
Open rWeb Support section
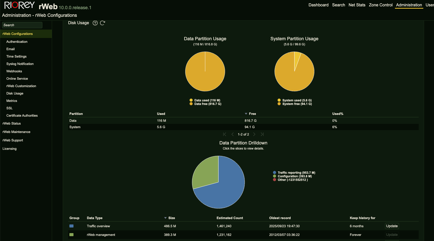pyautogui.click(x=13, y=140)
